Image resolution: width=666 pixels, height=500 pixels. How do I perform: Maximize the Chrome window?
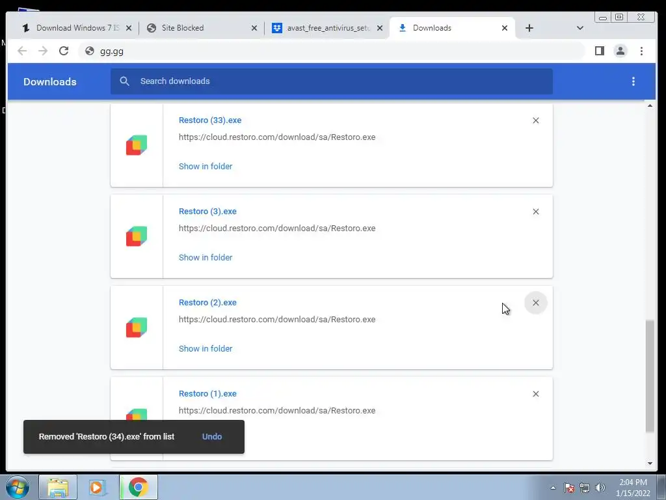[x=619, y=17]
